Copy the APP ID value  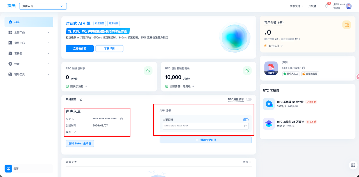(x=121, y=119)
